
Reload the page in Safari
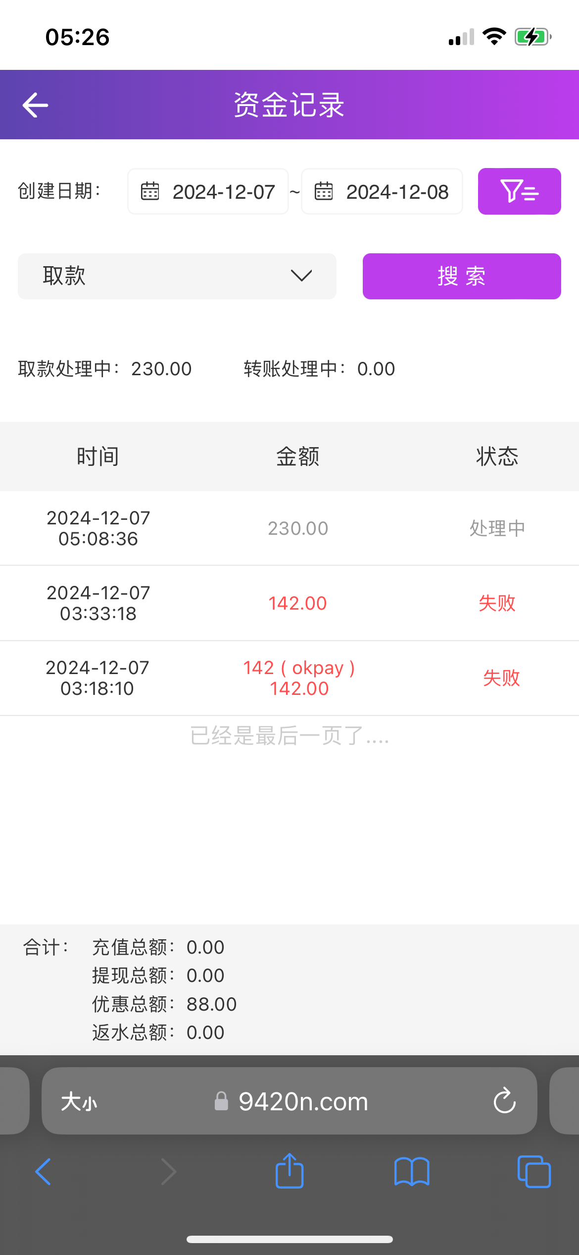point(504,1101)
